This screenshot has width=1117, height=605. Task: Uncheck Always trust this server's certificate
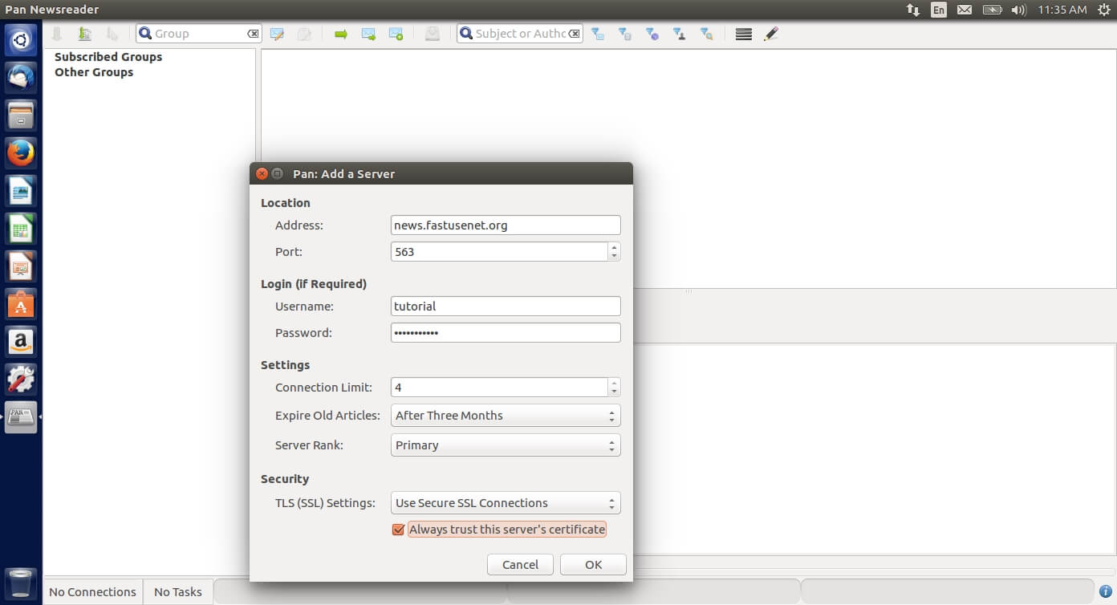(399, 530)
